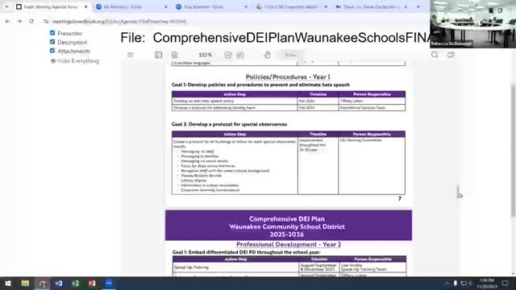Screen dimensions: 516x290
Task: Open PowerPoint from the taskbar
Action: 92,283
